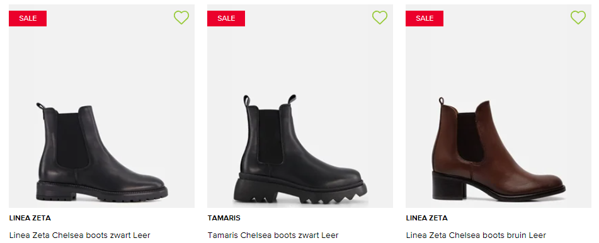Favorite the Tamaris Chelsea boots with heart

380,18
